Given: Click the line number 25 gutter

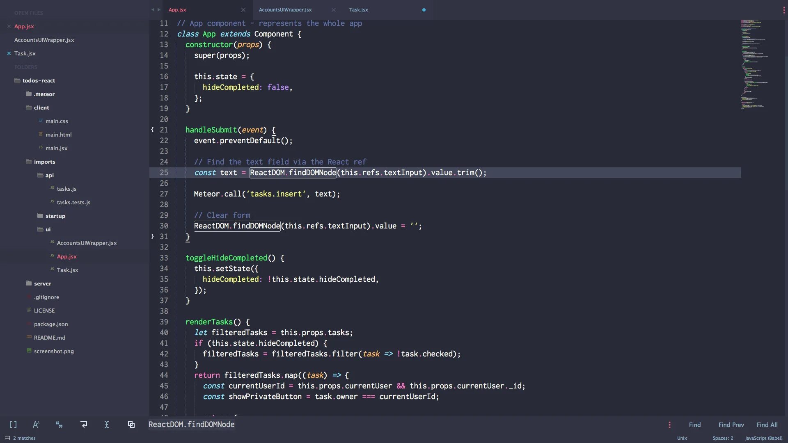Looking at the screenshot, I should [x=164, y=173].
